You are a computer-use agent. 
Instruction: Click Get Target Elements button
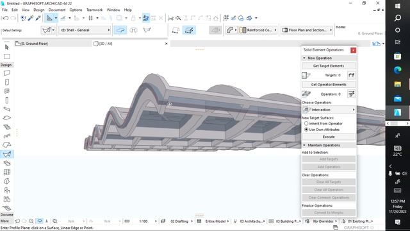coord(329,66)
